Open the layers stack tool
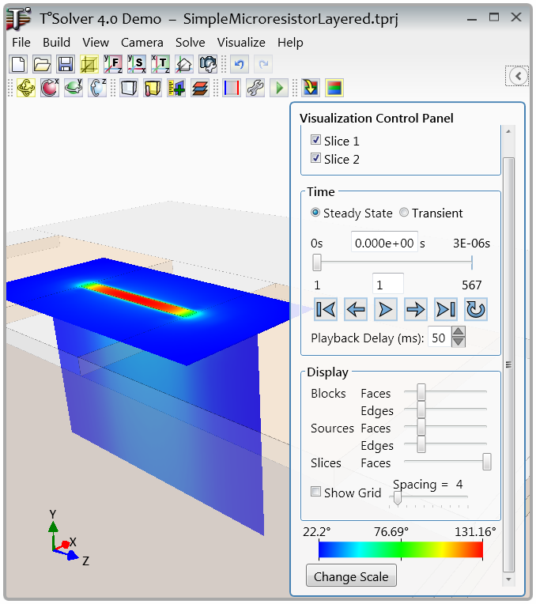The width and height of the screenshot is (536, 604). tap(200, 88)
